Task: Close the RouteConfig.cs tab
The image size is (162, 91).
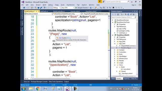Action: pyautogui.click(x=38, y=11)
